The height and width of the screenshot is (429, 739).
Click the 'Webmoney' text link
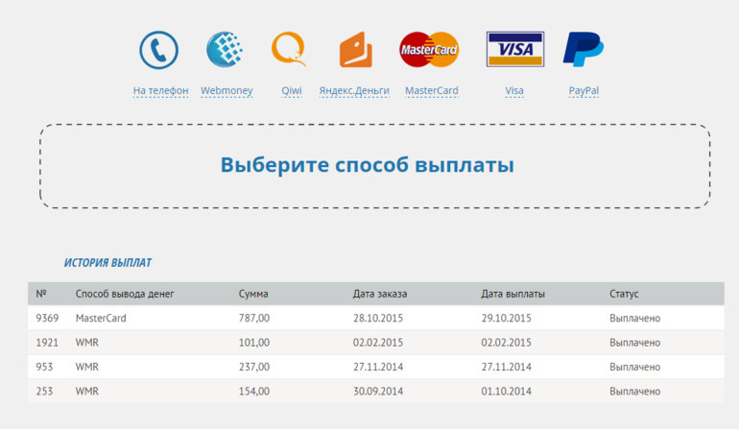pyautogui.click(x=226, y=91)
